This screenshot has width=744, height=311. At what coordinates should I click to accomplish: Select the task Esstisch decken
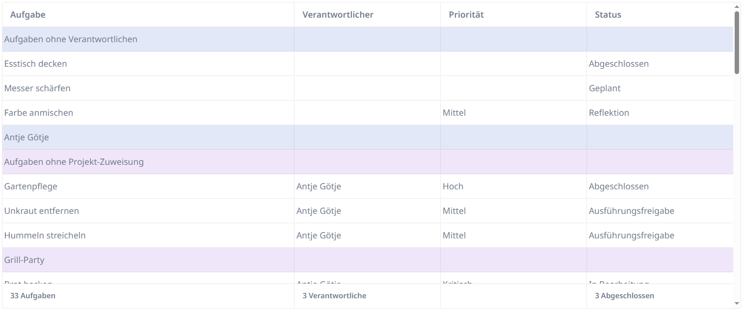36,63
